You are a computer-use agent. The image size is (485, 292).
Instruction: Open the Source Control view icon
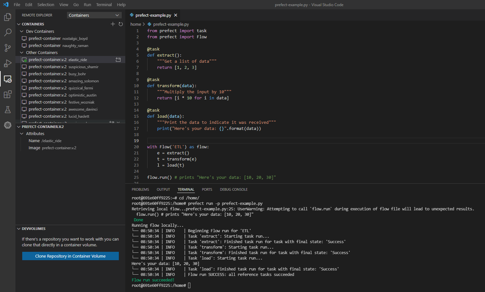(x=8, y=48)
